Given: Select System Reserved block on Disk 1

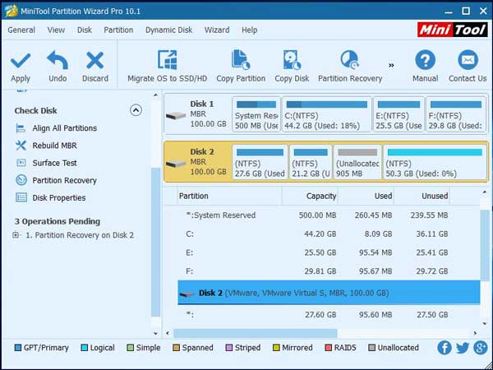Looking at the screenshot, I should coord(256,114).
